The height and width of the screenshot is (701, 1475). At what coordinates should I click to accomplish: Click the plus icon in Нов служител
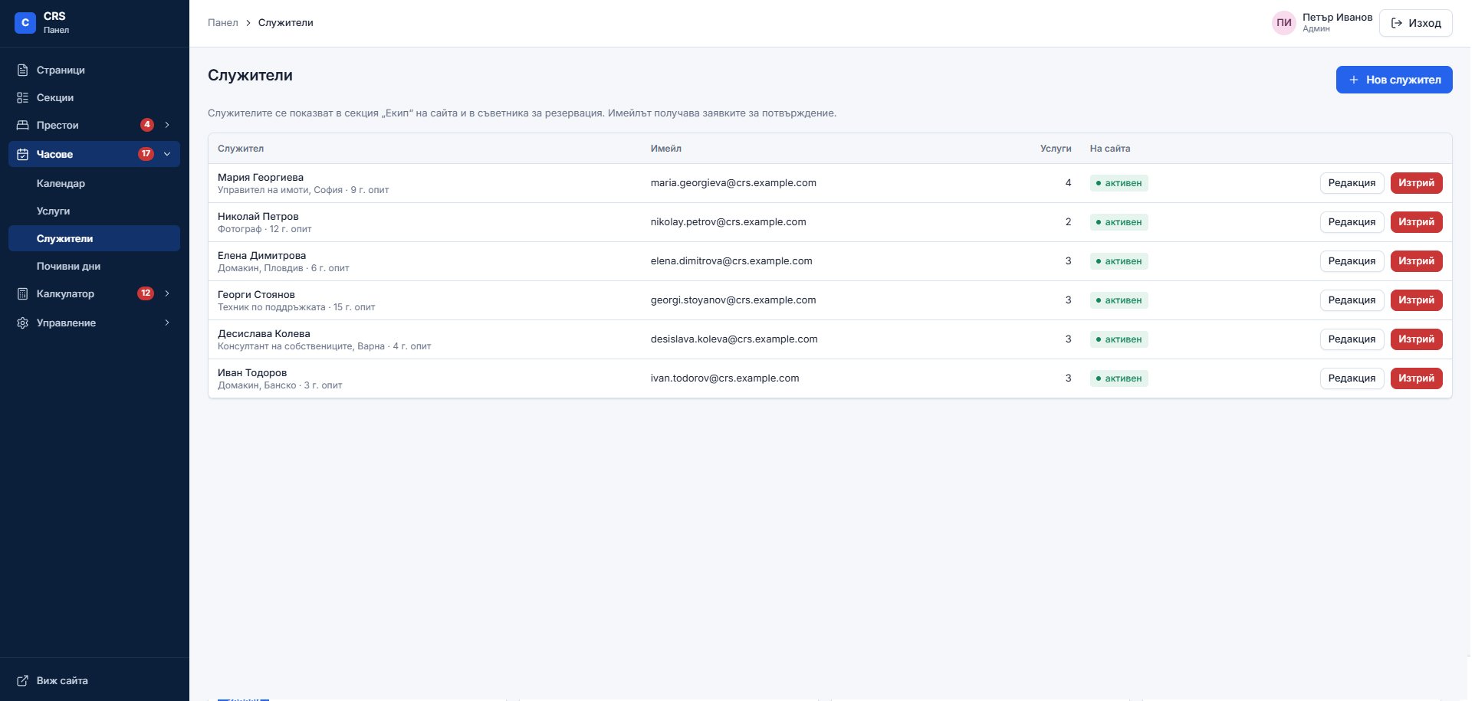pos(1354,80)
